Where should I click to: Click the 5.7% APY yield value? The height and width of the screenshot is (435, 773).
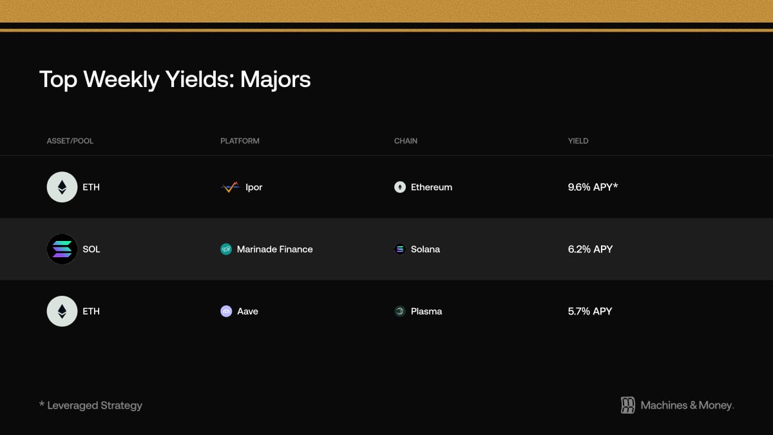point(590,311)
